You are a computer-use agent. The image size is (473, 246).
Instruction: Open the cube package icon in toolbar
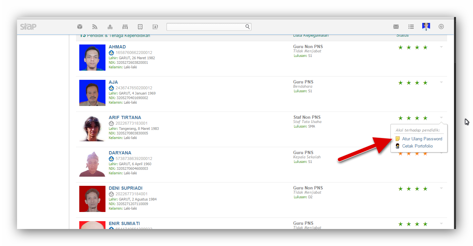80,27
